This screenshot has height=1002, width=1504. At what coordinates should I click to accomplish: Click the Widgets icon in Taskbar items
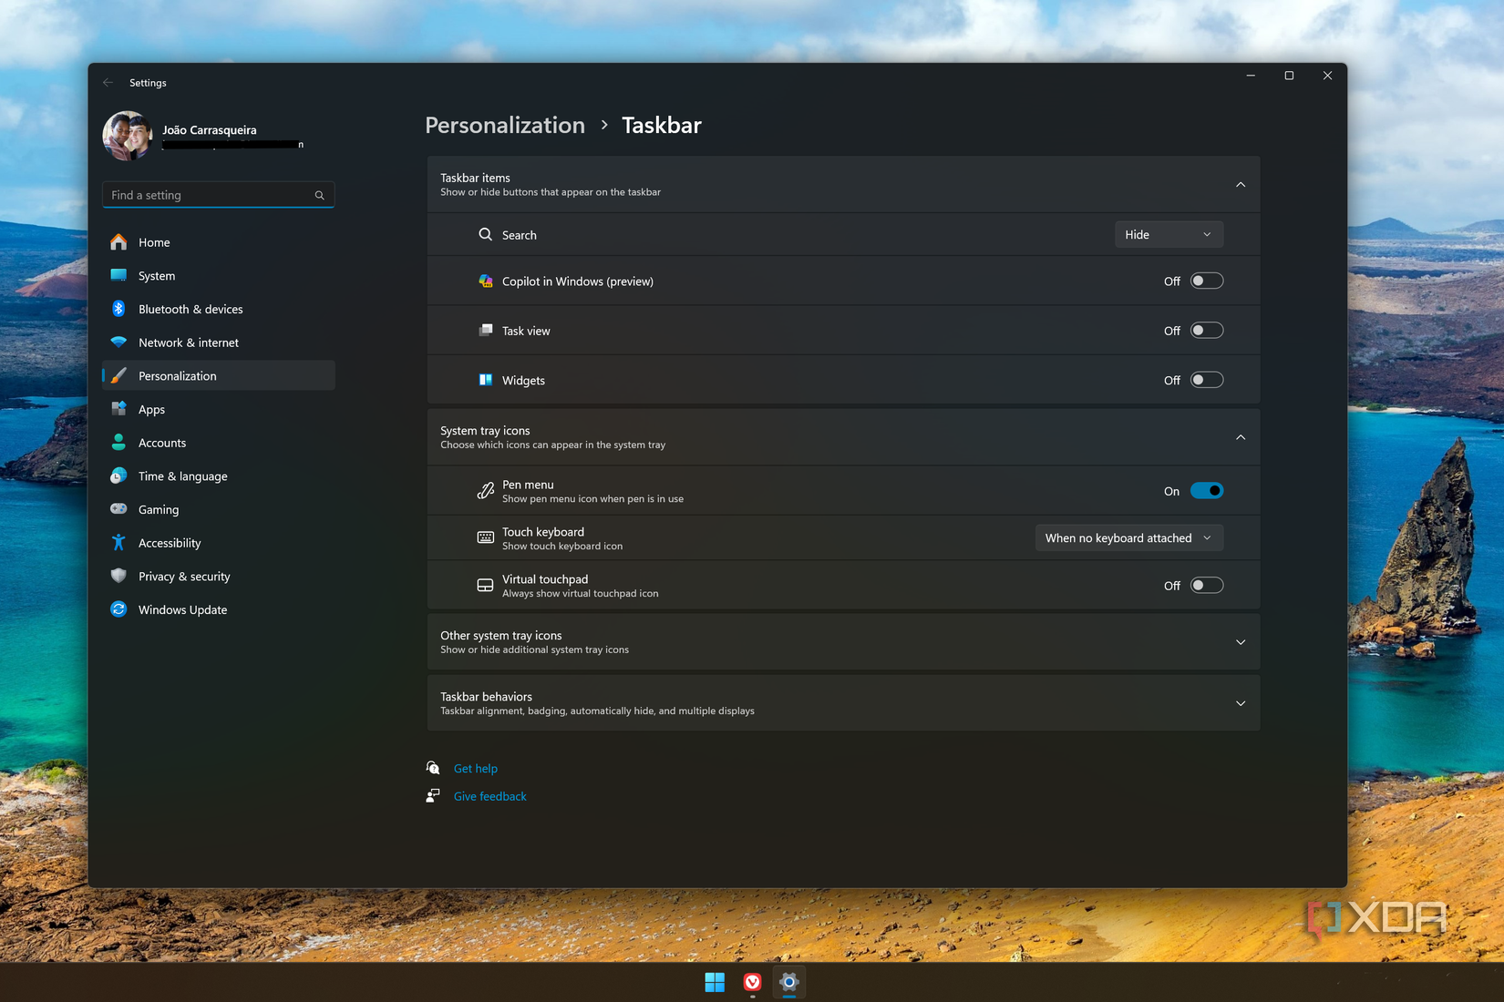coord(486,380)
